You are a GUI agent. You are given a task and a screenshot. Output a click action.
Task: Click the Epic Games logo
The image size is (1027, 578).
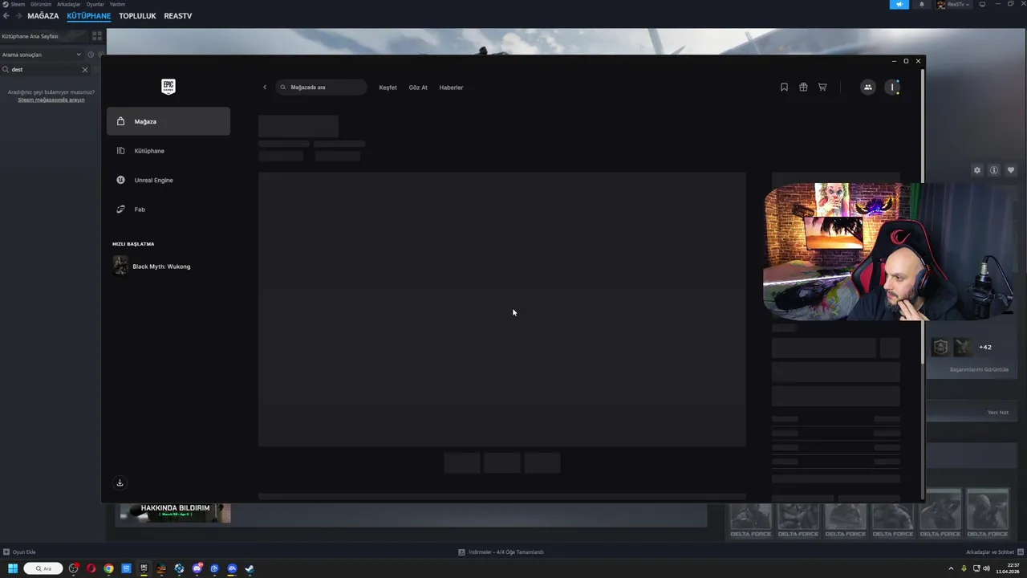click(168, 87)
